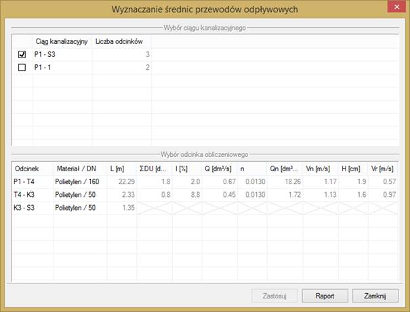Image resolution: width=410 pixels, height=312 pixels.
Task: Click Polietylen / 50 in the T4 - K3 row
Action: point(80,195)
